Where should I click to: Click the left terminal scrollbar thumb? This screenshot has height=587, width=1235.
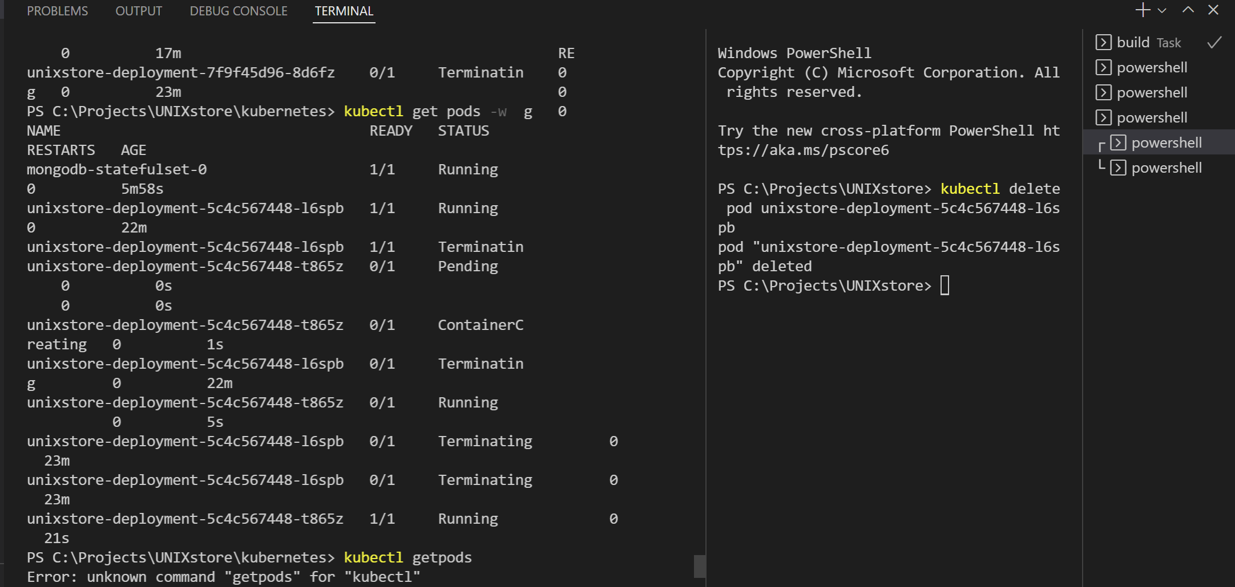tap(700, 566)
